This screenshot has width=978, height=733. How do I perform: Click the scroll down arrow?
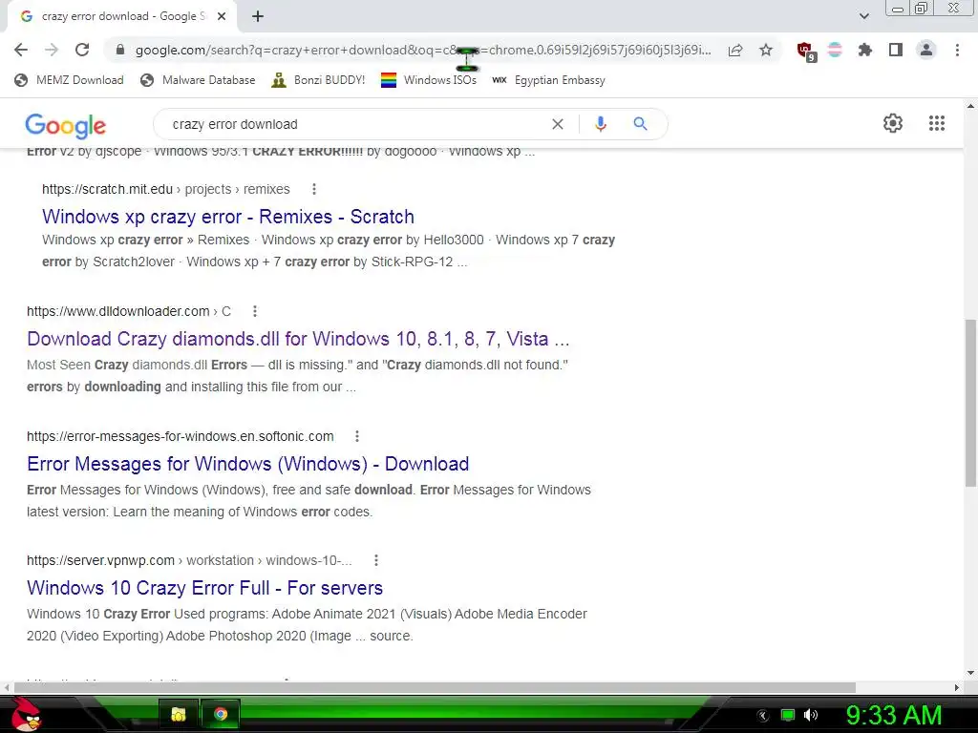[970, 673]
